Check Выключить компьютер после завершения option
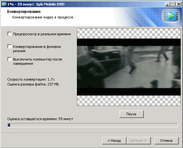 [x=10, y=59]
